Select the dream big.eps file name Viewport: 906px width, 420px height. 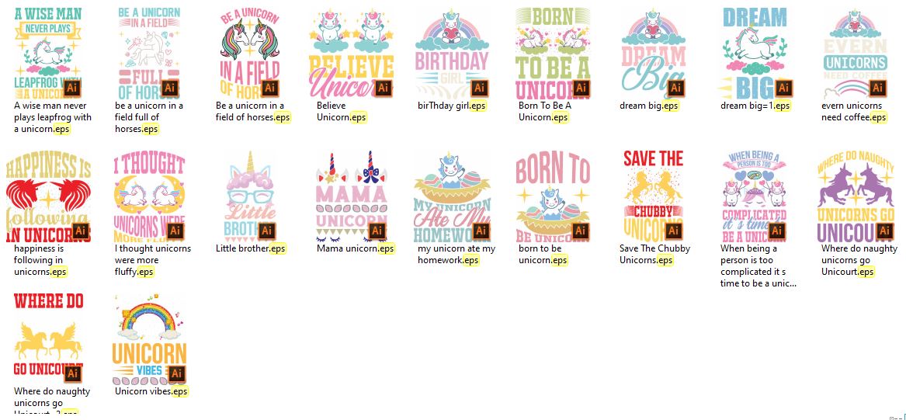pyautogui.click(x=649, y=106)
